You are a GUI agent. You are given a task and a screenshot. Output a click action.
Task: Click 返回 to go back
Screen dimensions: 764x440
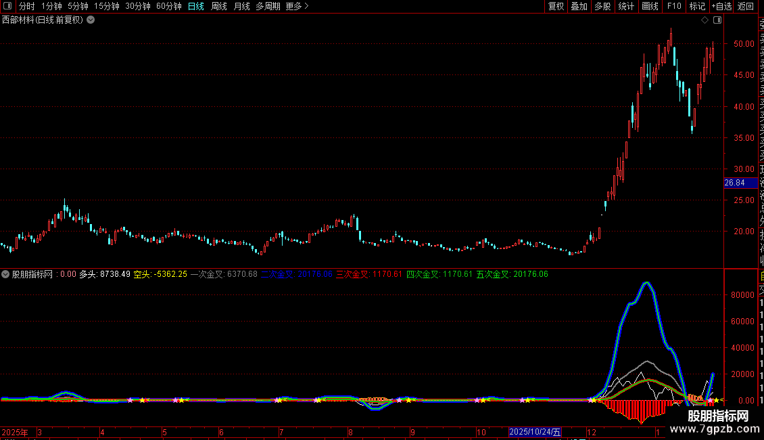tap(746, 6)
